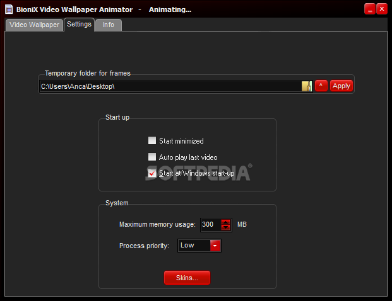
Task: Apply the temporary folder path
Action: (x=342, y=86)
